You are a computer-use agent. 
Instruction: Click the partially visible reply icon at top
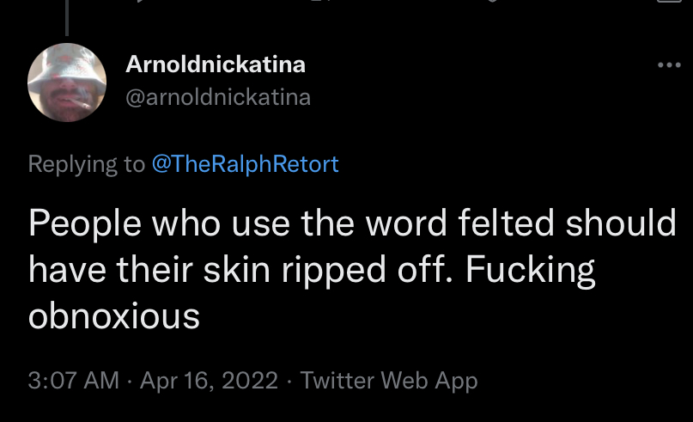coord(141,1)
